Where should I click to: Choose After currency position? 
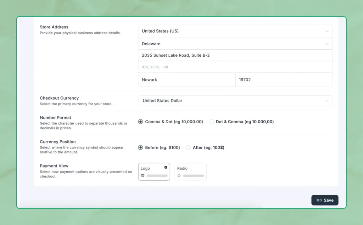click(x=188, y=147)
